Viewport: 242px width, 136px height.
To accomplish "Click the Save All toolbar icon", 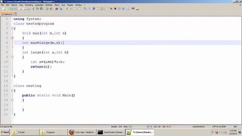I will click(x=16, y=9).
